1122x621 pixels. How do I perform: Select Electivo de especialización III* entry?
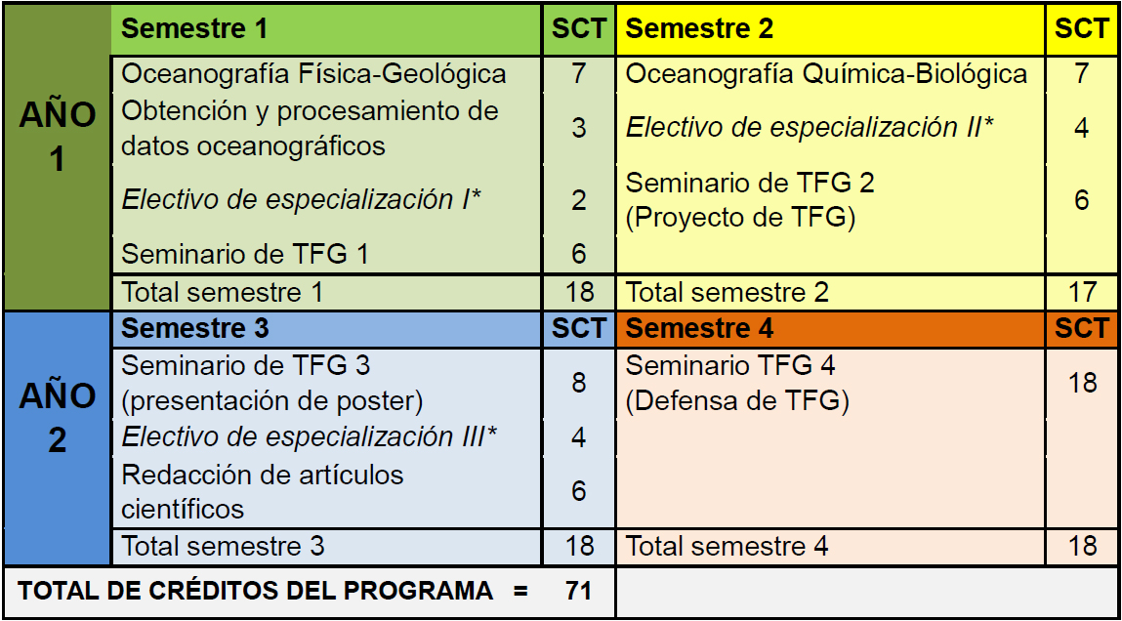[x=310, y=436]
